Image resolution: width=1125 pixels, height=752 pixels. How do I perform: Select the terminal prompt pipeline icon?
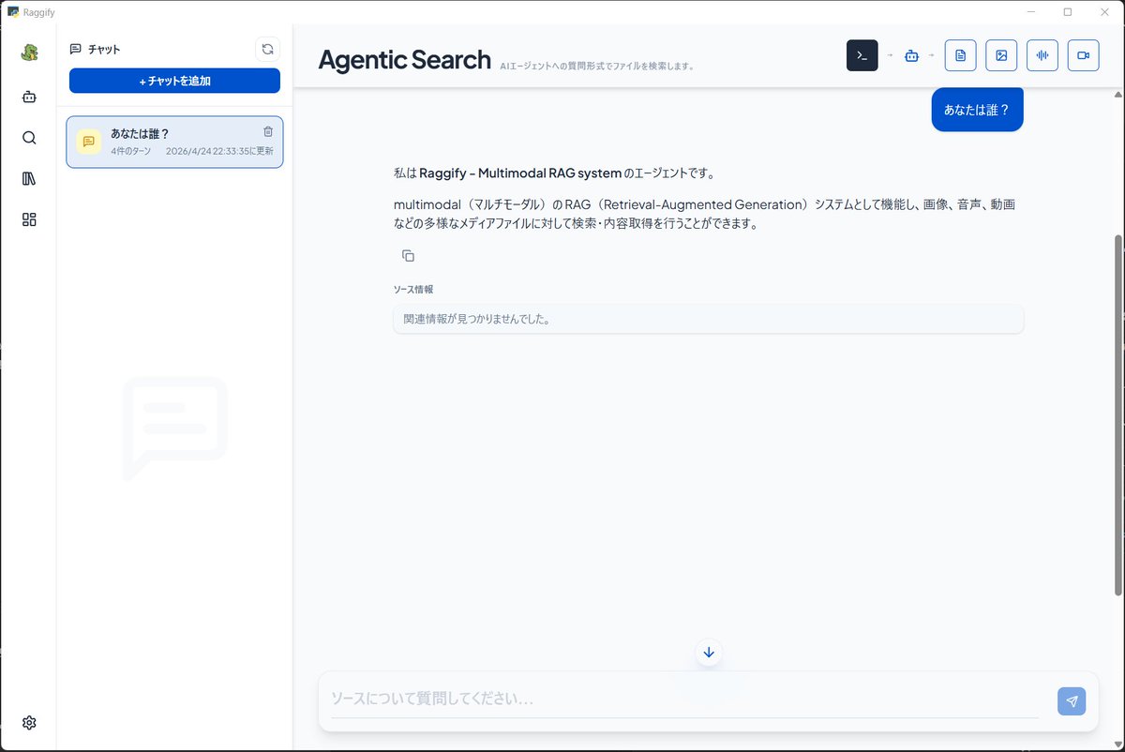point(862,55)
